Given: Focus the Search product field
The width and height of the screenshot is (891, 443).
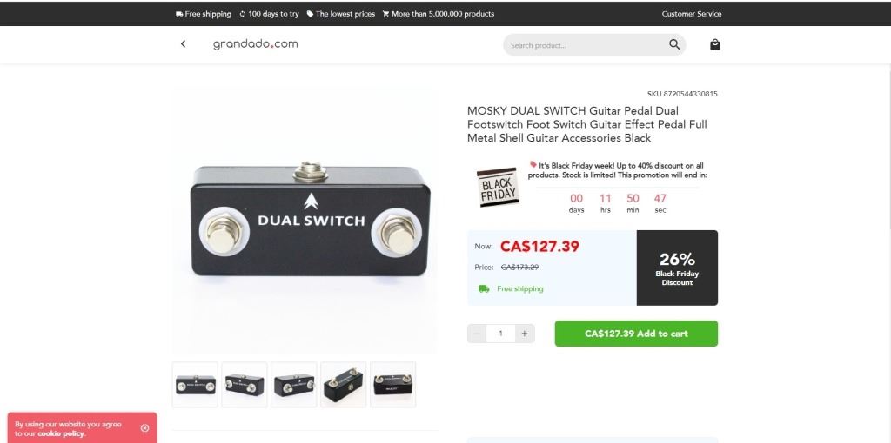Looking at the screenshot, I should coord(586,45).
